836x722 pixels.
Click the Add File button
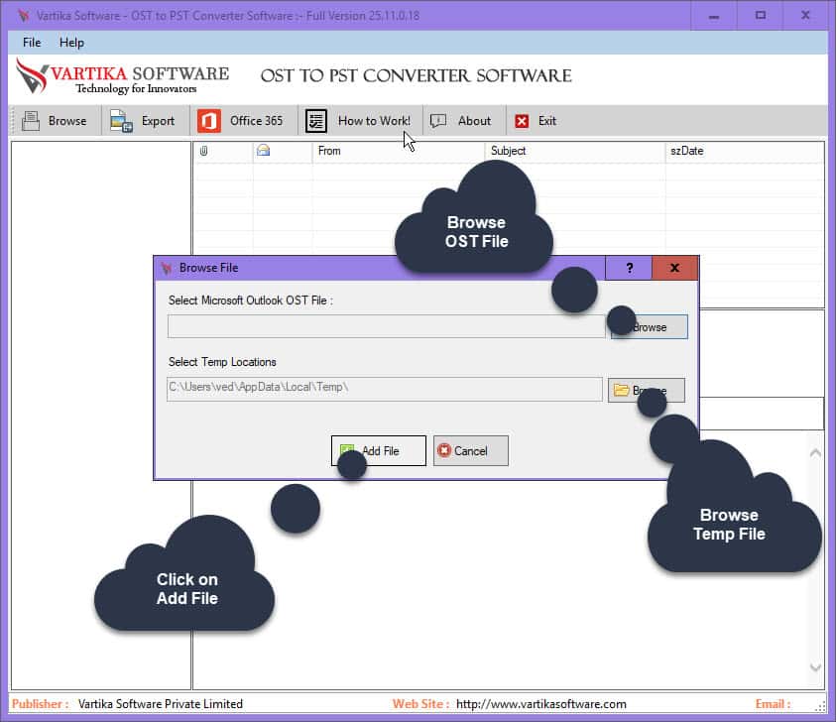pos(379,450)
